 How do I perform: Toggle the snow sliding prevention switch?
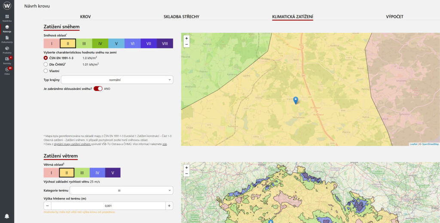coord(98,88)
